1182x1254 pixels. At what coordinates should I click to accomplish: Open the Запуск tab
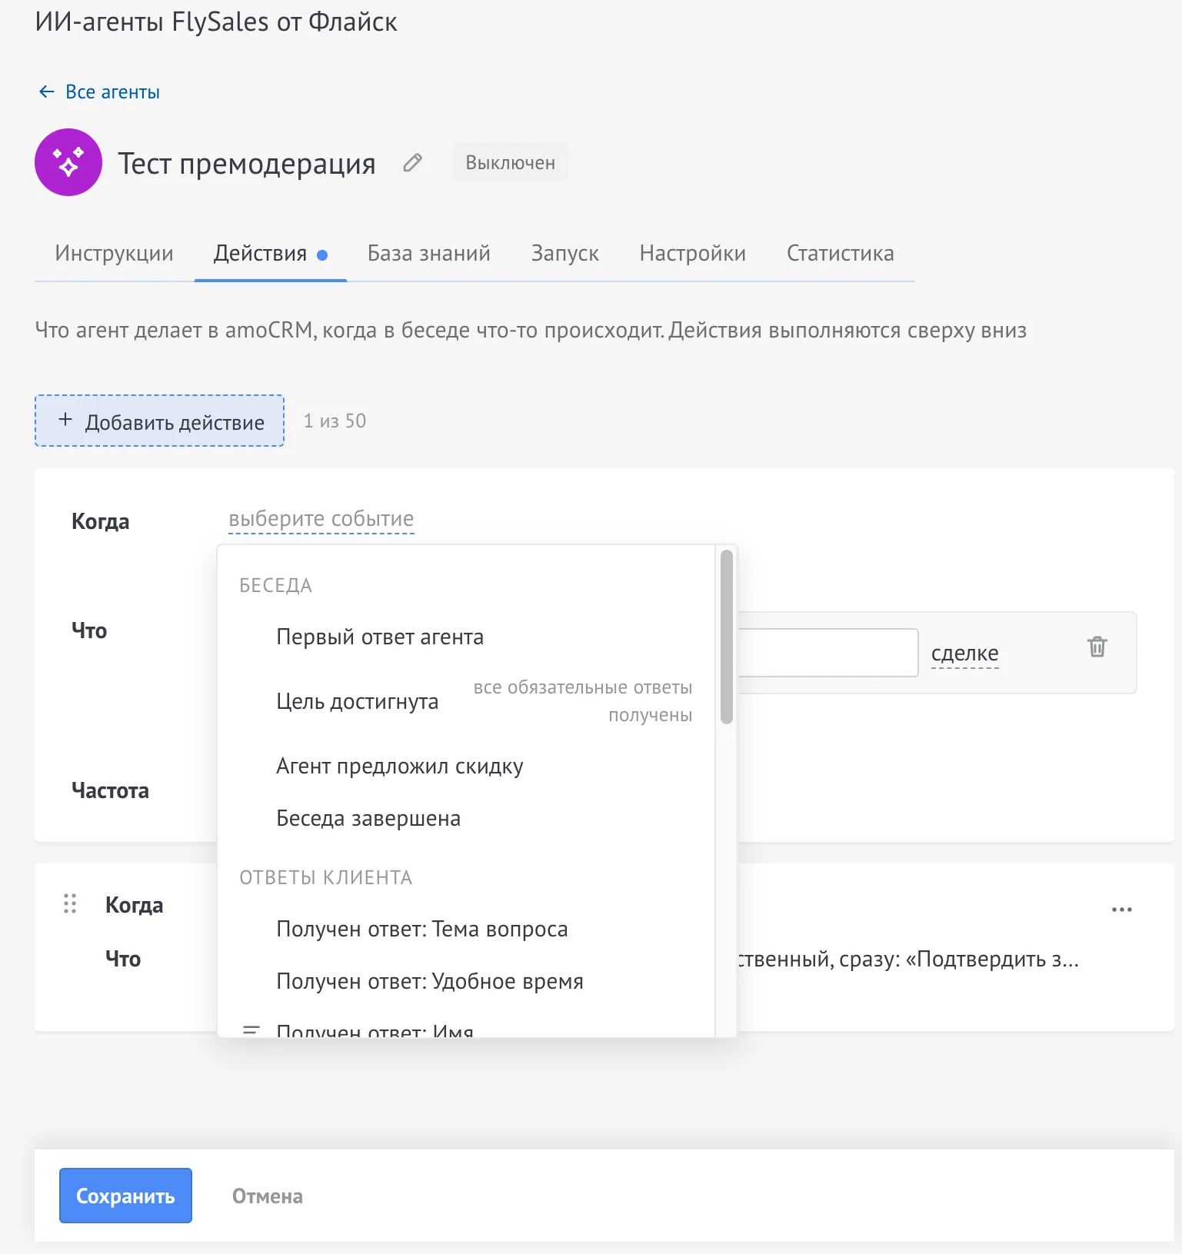click(x=565, y=254)
